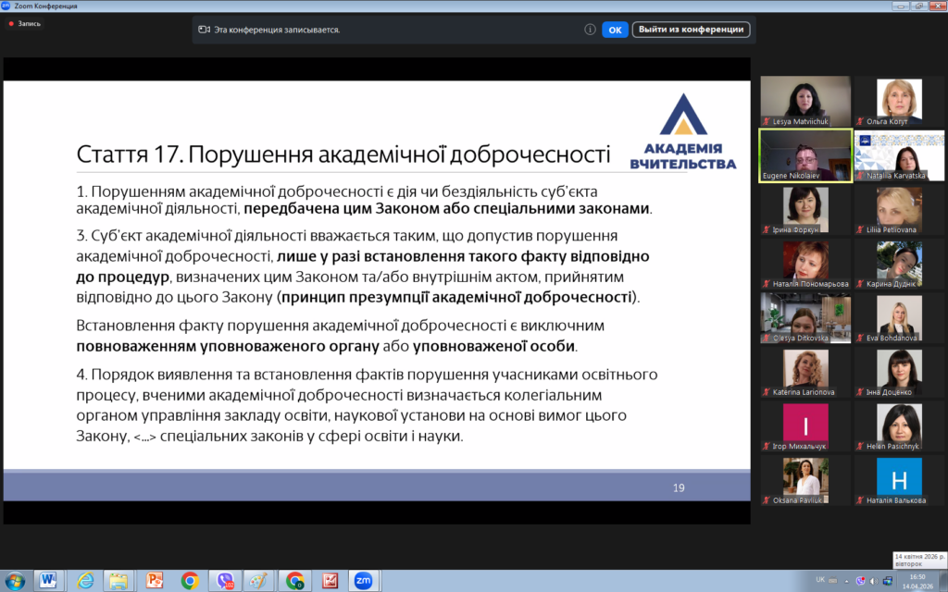Open the UK keyboard language switcher
Image resolution: width=948 pixels, height=592 pixels.
tap(820, 580)
